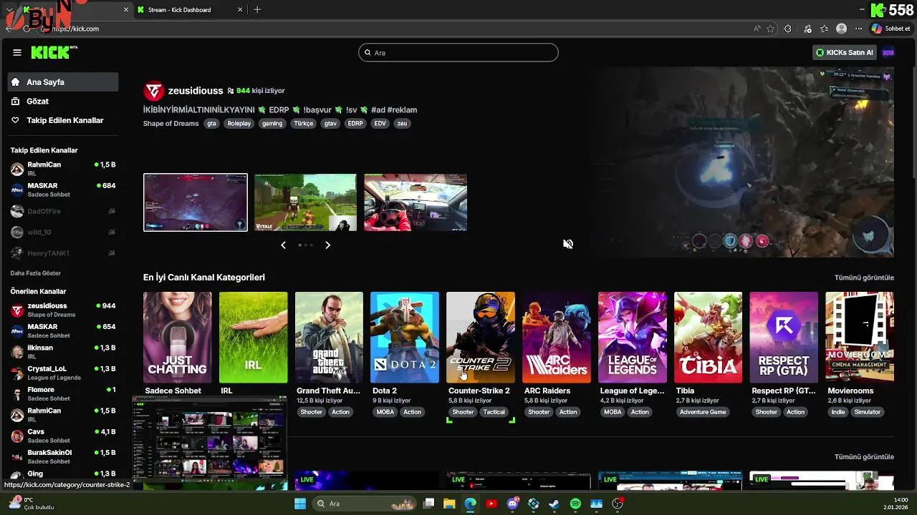Screen dimensions: 917x515
Task: Open browser settings three-dot menu
Action: tap(859, 29)
